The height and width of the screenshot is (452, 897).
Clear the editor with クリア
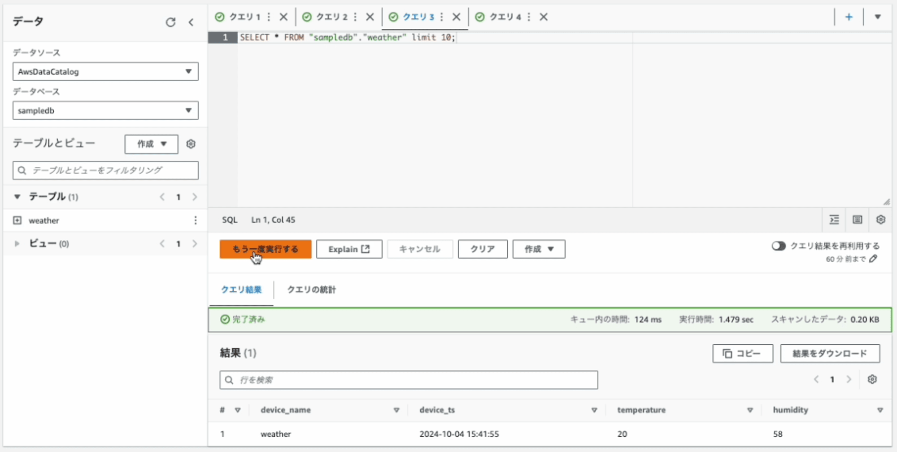(483, 249)
